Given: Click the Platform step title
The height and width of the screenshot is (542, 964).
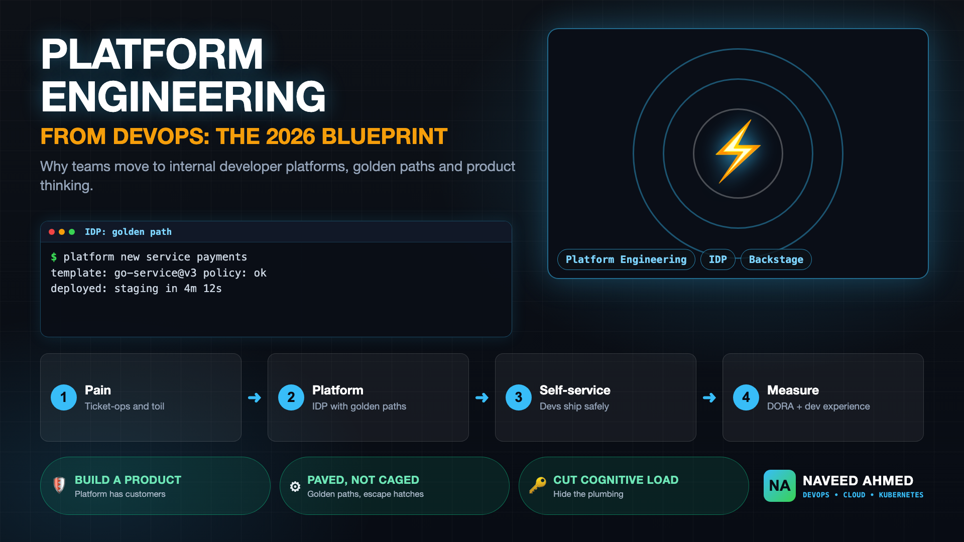Looking at the screenshot, I should point(338,390).
